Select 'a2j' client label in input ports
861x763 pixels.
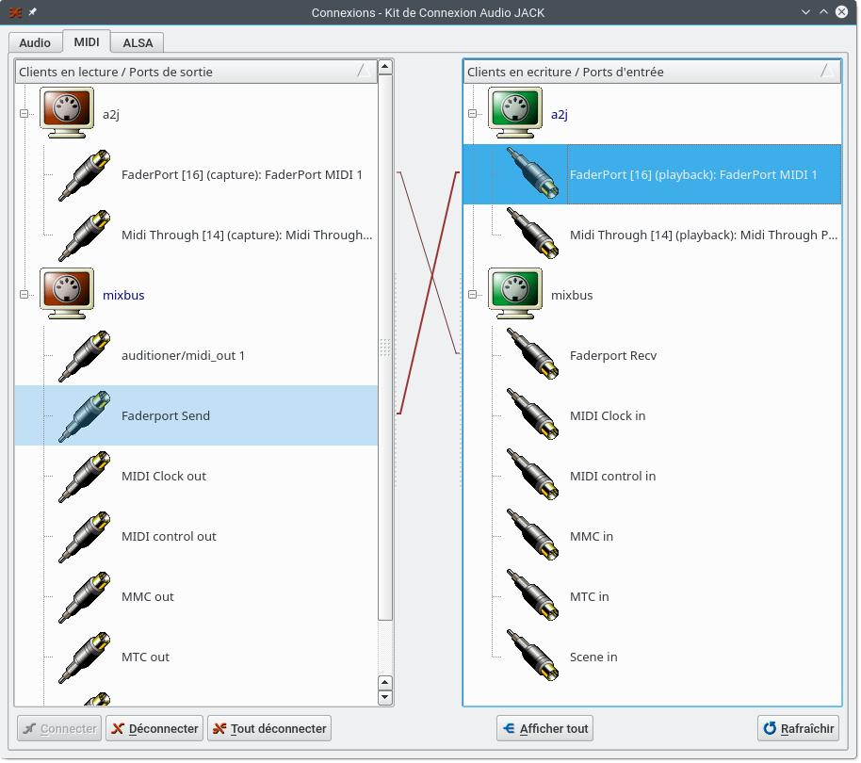point(559,114)
